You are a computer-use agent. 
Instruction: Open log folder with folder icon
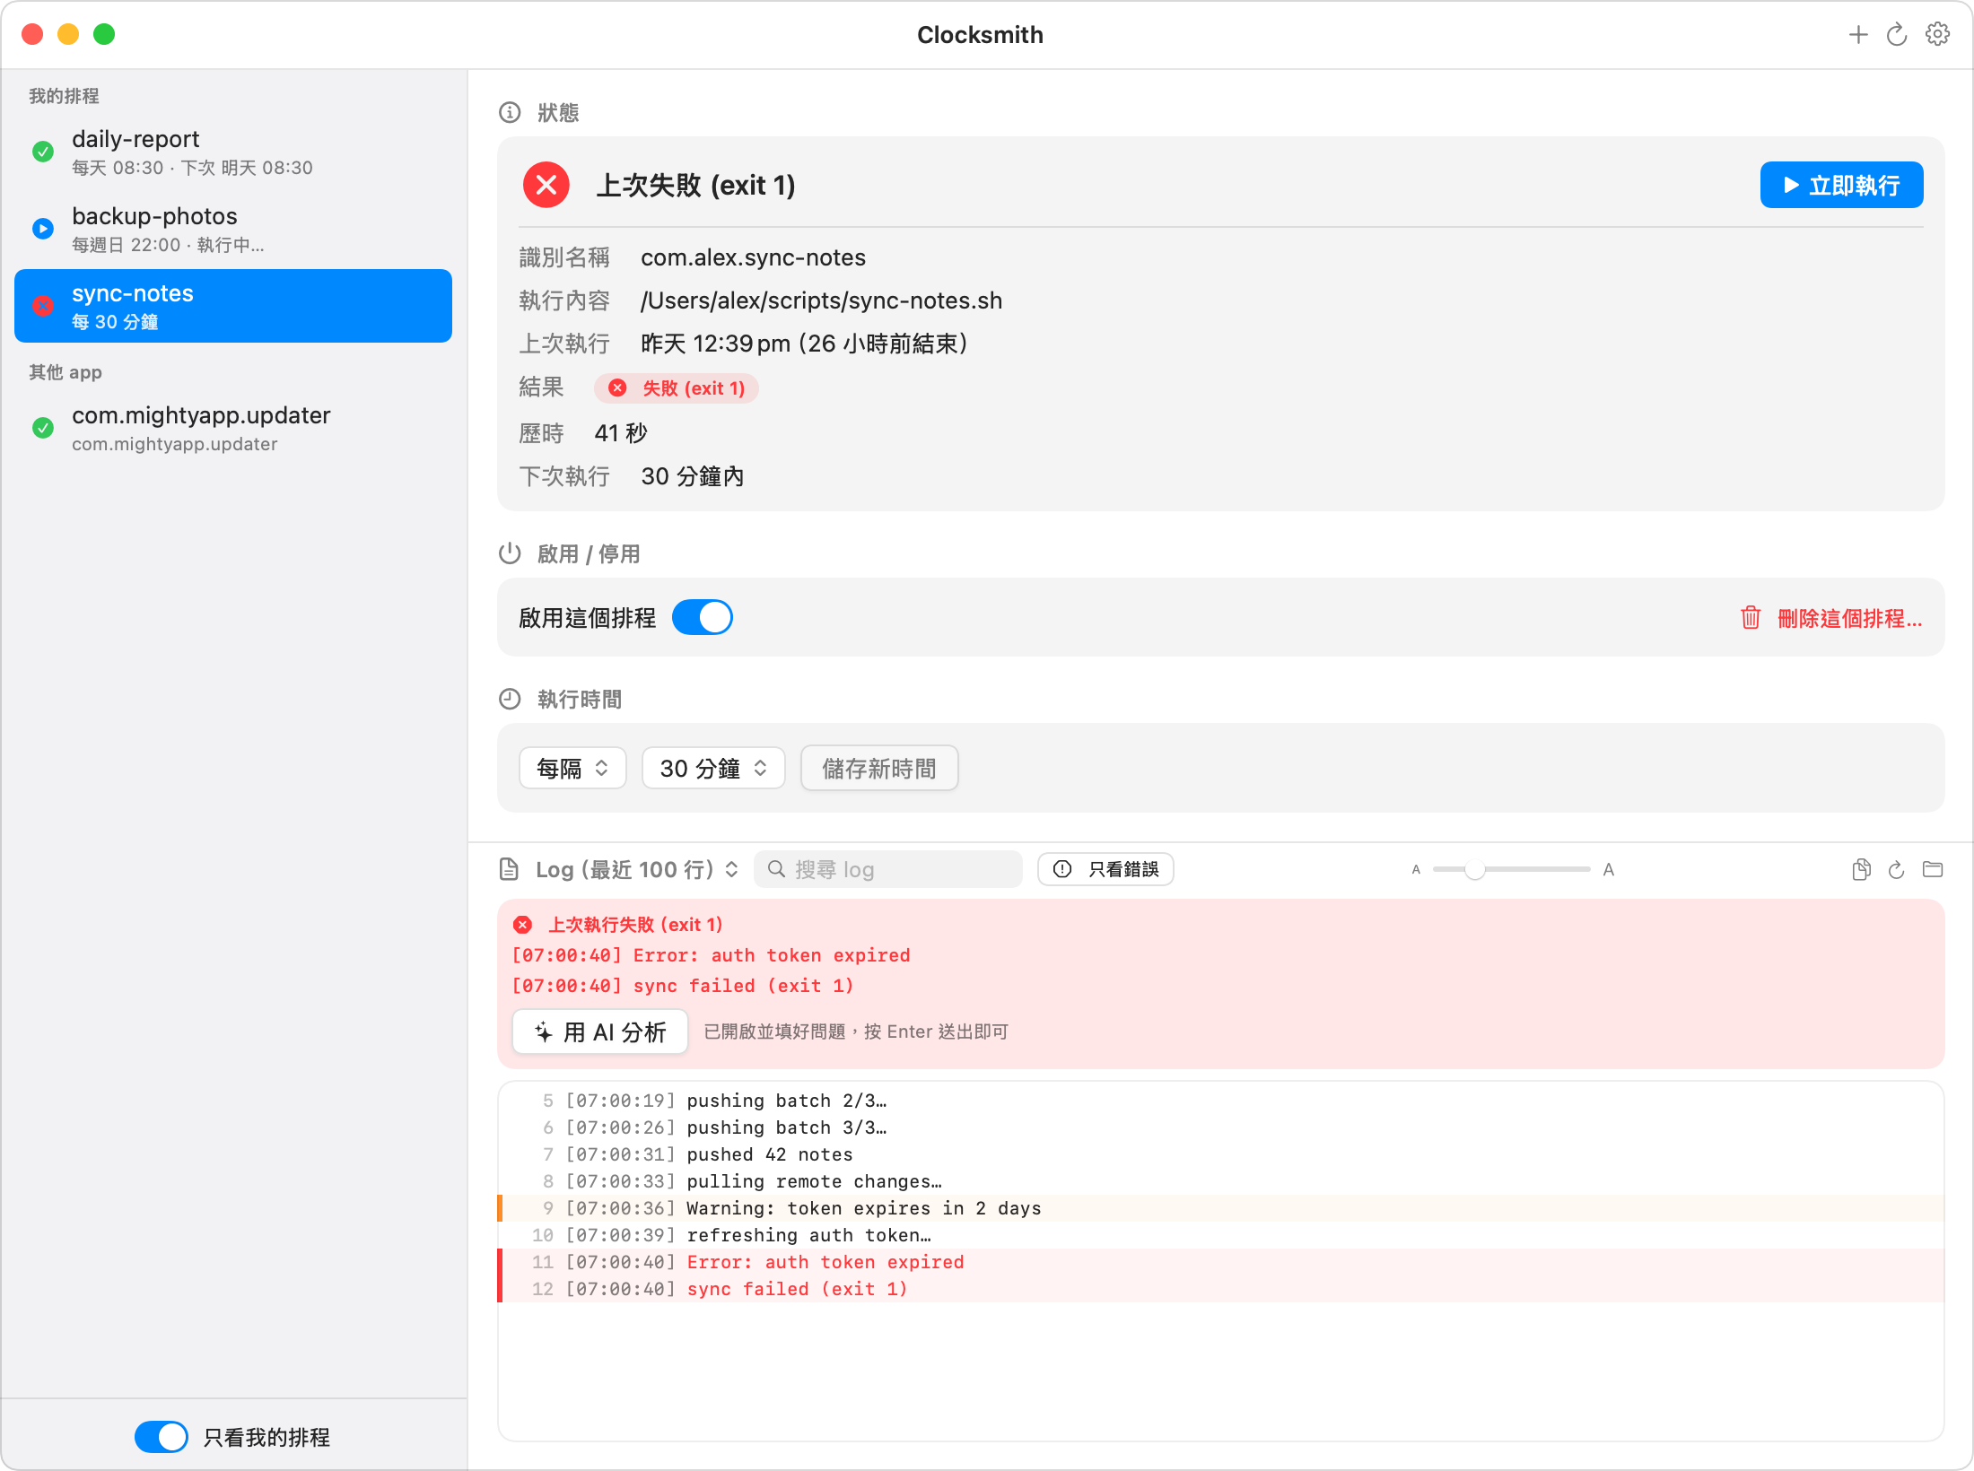tap(1933, 869)
